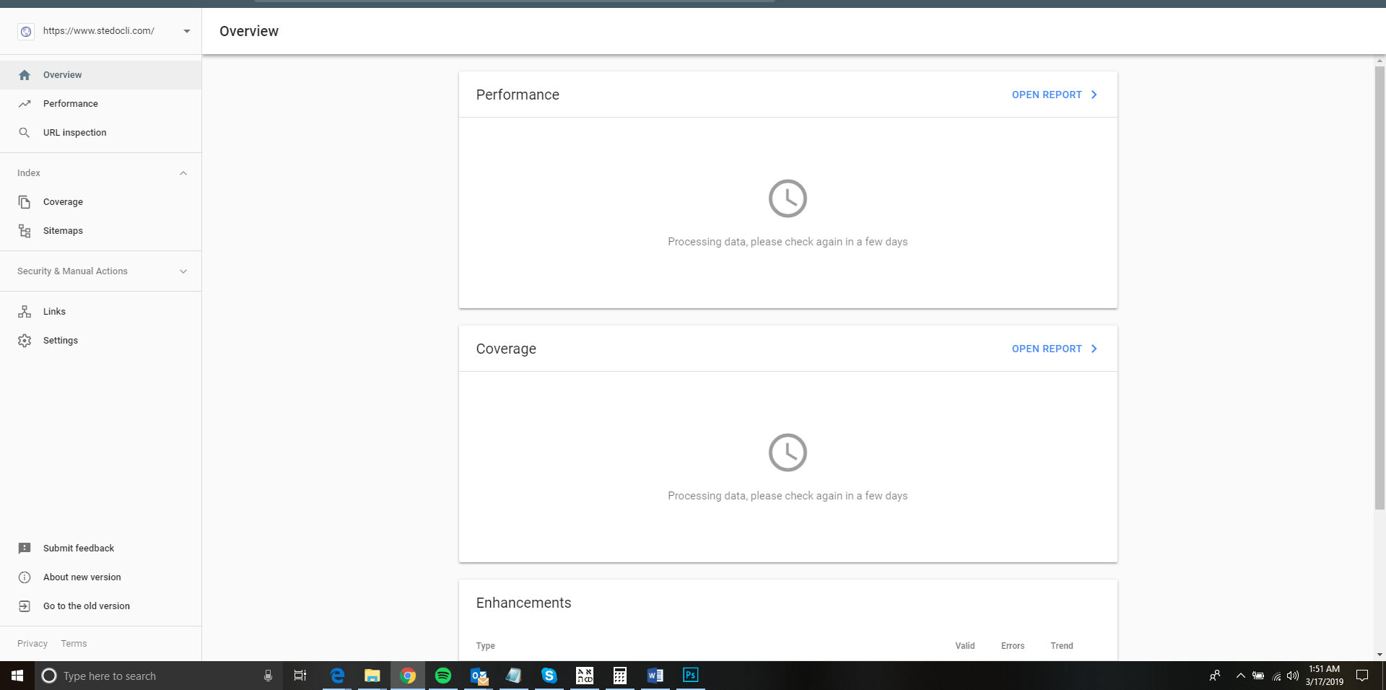Open Spotify from the taskbar
Screen dimensions: 1386x690
443,676
